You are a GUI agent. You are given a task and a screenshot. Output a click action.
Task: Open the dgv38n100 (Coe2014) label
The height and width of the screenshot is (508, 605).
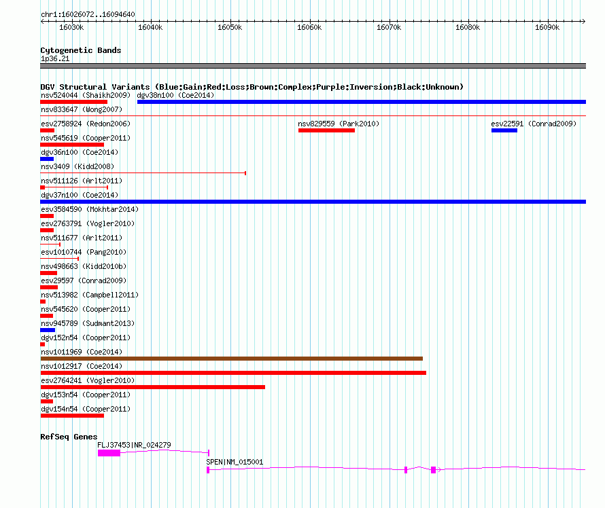(x=175, y=95)
